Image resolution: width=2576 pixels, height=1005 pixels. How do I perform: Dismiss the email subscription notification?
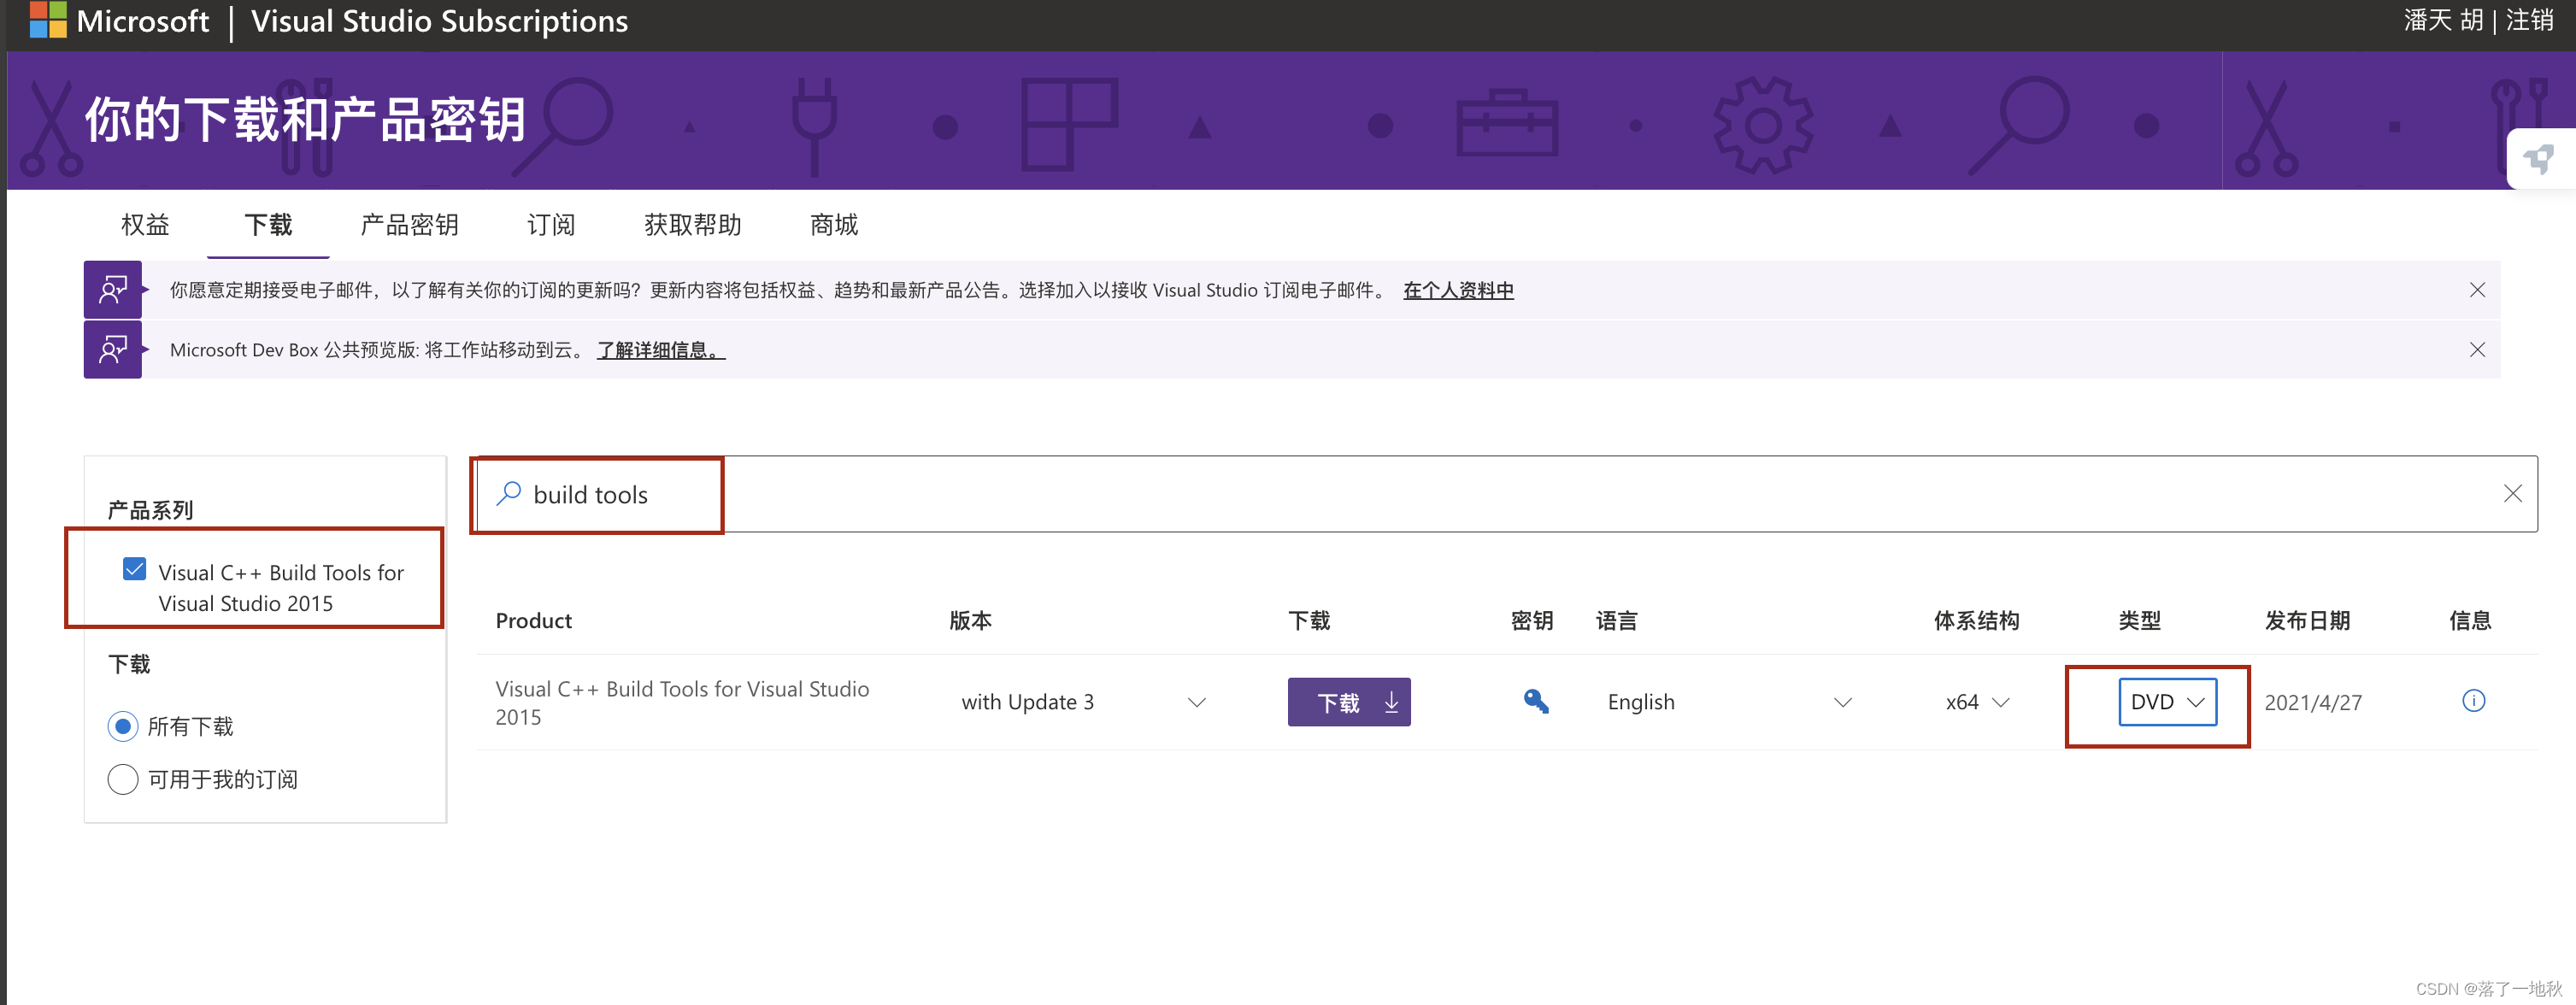[x=2476, y=290]
